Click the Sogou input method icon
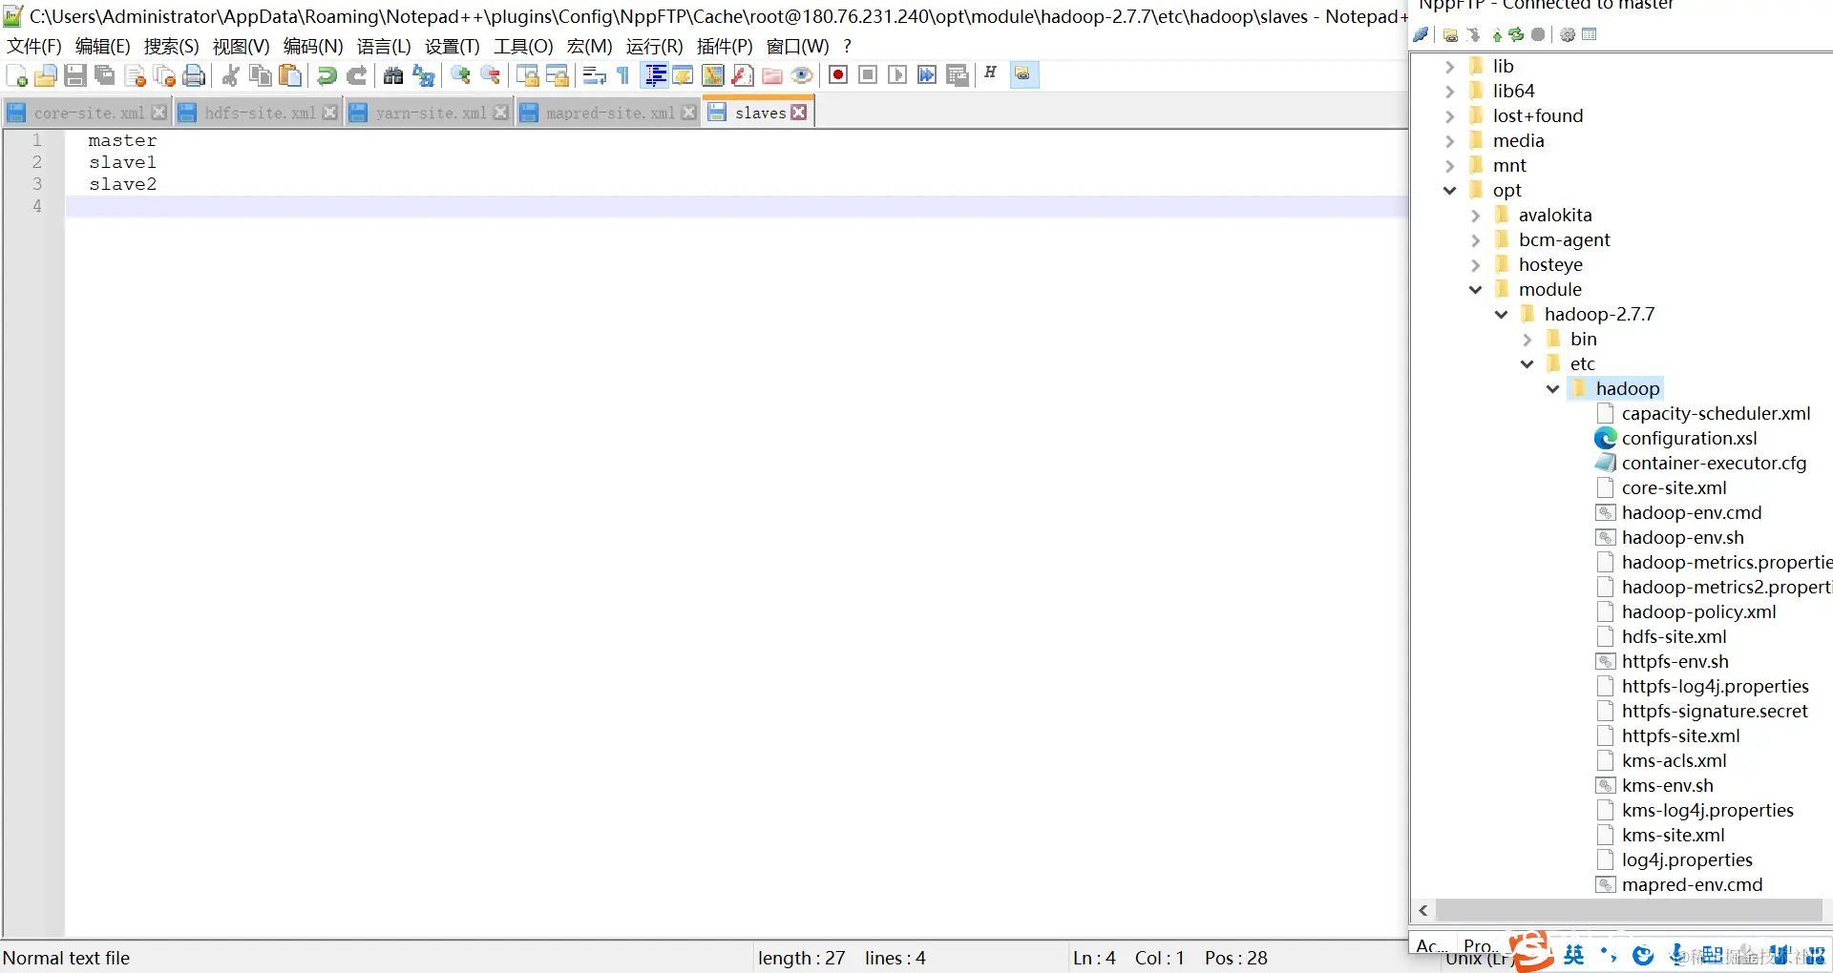This screenshot has width=1833, height=973. (1532, 952)
